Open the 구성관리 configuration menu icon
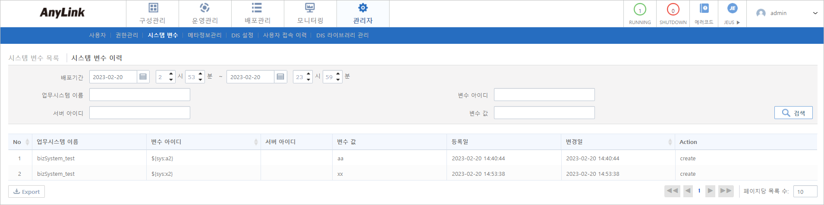 (153, 8)
